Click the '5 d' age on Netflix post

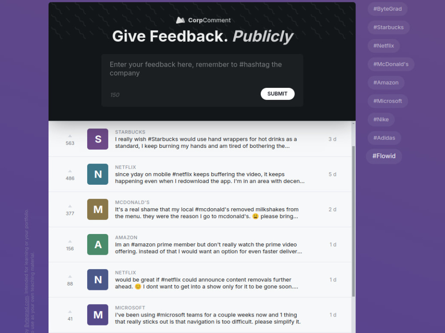tap(332, 174)
